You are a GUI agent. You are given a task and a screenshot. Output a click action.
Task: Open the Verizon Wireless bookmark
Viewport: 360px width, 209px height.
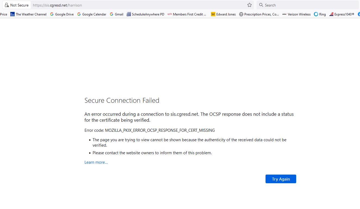click(x=296, y=14)
